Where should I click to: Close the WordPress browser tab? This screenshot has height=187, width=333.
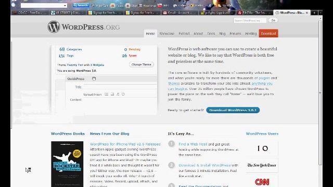[x=307, y=12]
